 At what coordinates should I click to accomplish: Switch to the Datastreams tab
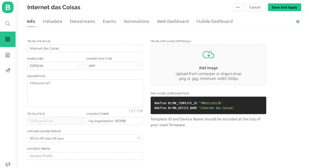[82, 21]
